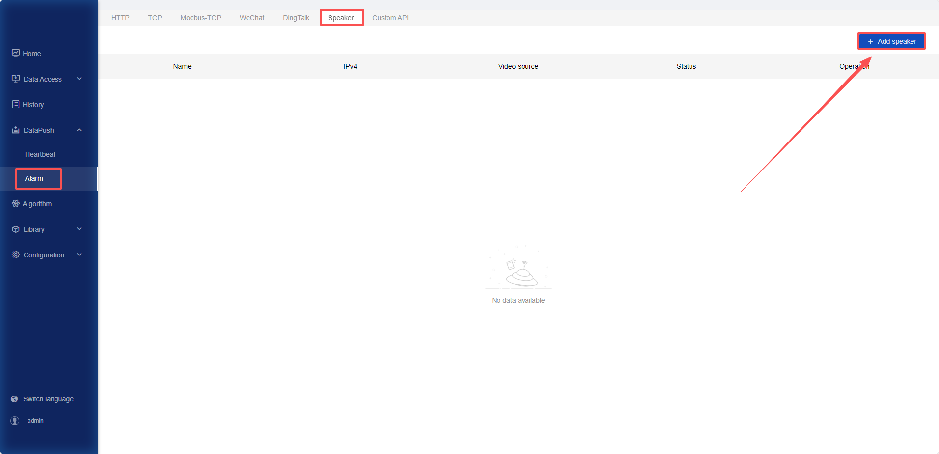Image resolution: width=939 pixels, height=454 pixels.
Task: Click the Algorithm atom icon
Action: (x=16, y=203)
